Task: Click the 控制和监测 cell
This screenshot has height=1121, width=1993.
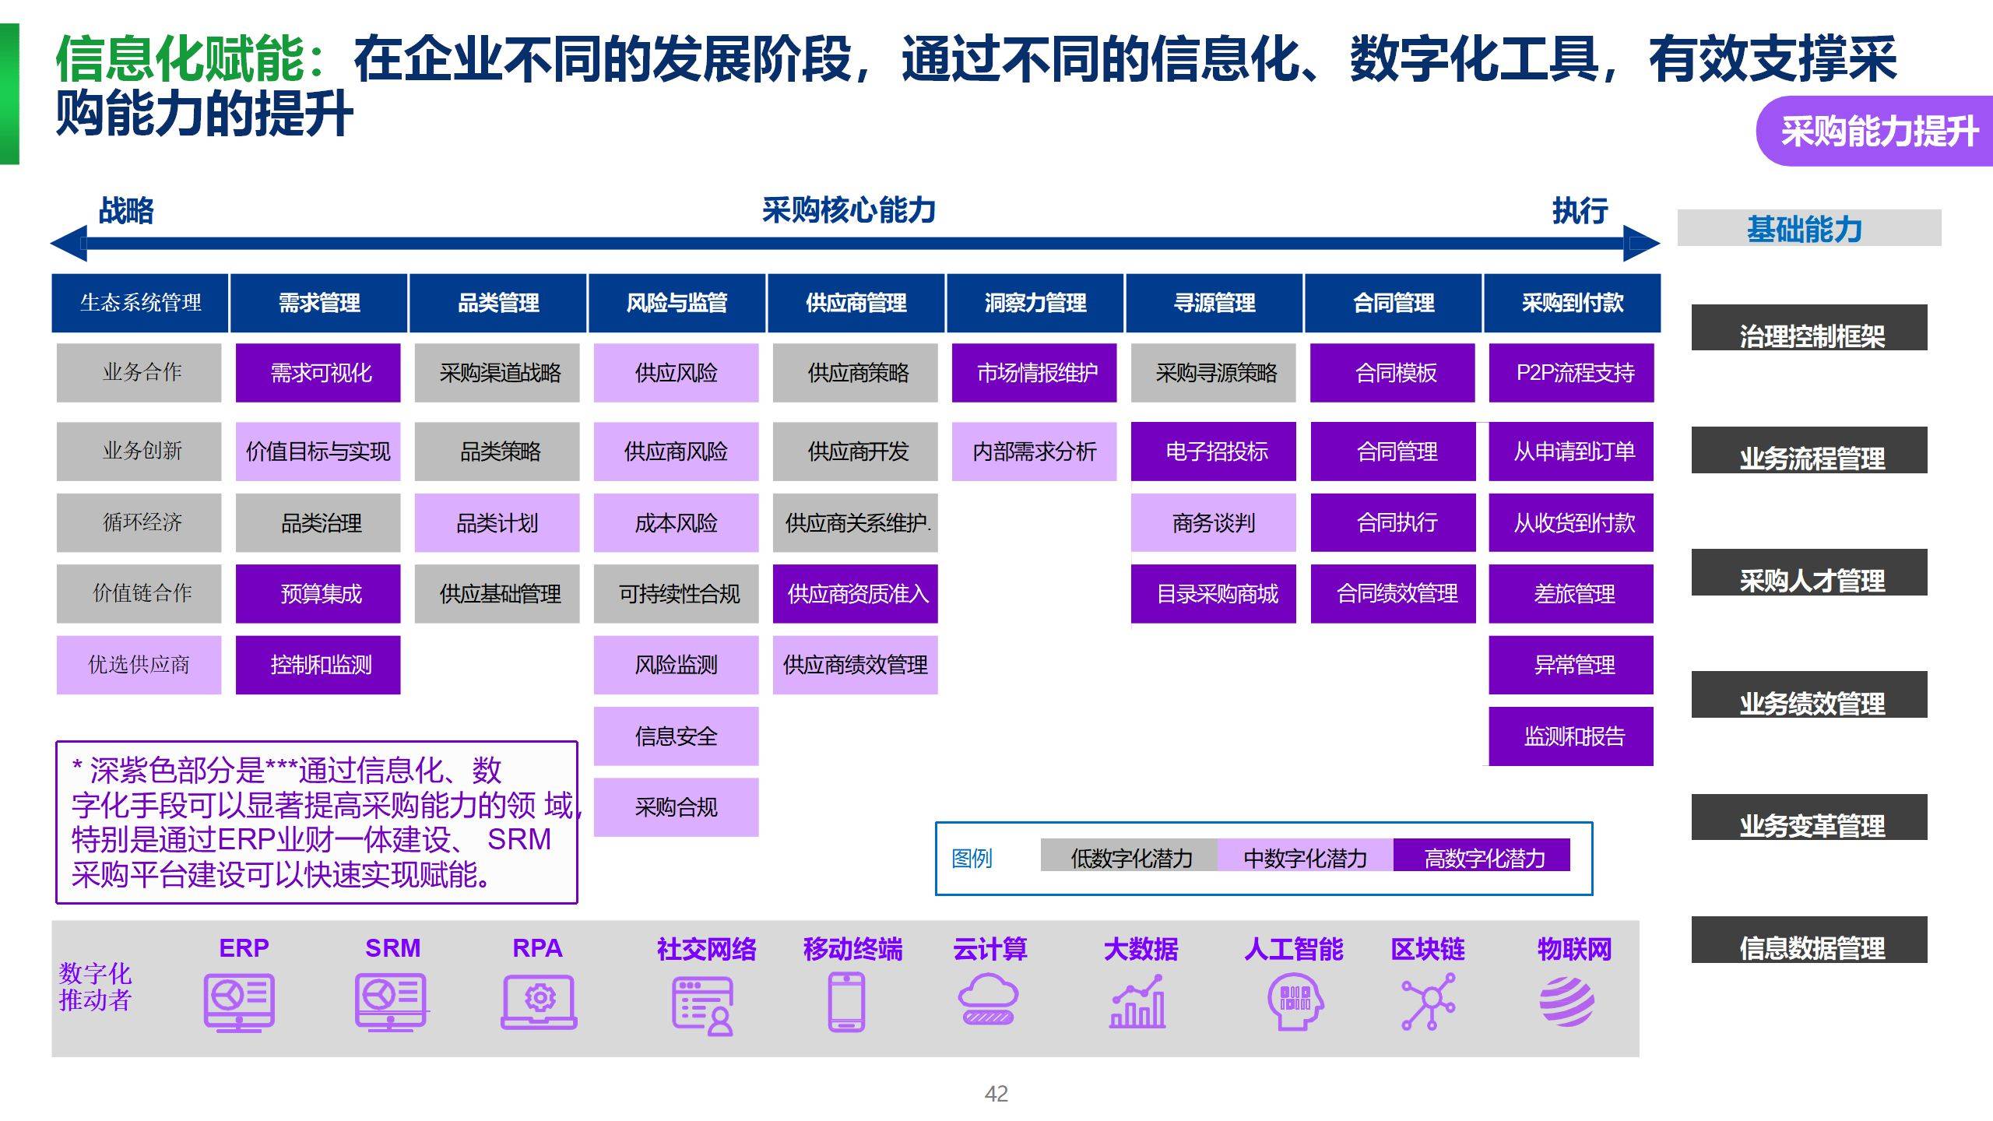Action: 318,665
